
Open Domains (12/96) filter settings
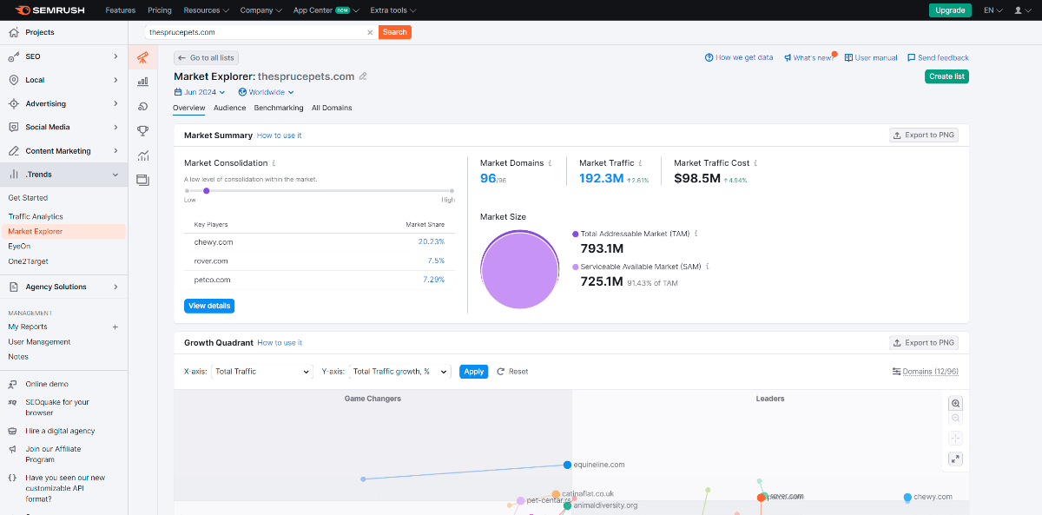[925, 372]
